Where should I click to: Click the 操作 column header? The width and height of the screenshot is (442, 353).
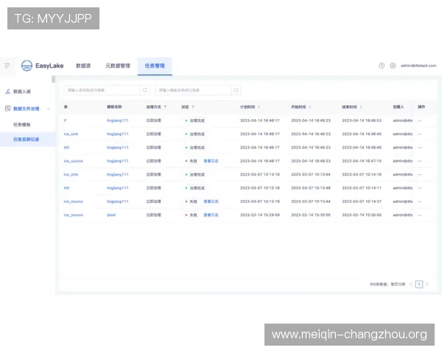(x=421, y=107)
